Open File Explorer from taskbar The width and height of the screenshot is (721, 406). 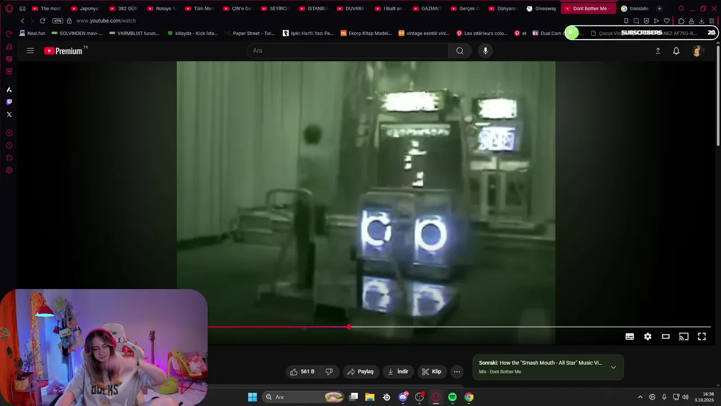[x=370, y=397]
